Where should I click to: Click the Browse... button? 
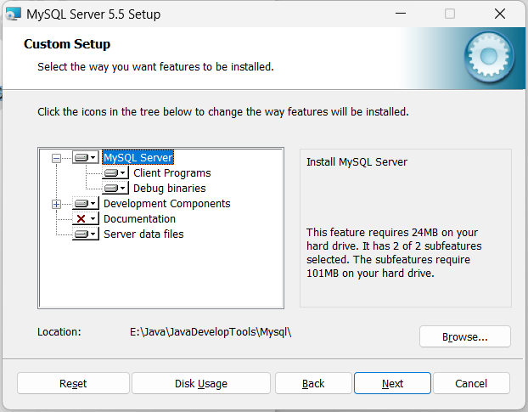(465, 336)
